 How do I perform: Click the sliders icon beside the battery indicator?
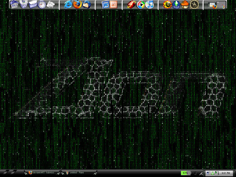pos(195,173)
